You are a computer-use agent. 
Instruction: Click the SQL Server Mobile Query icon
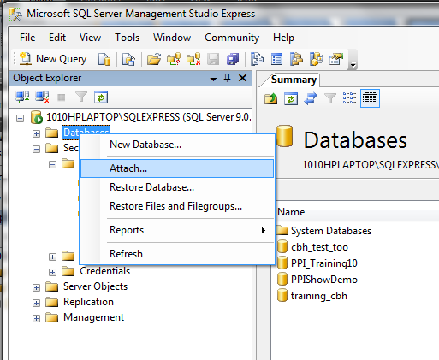click(128, 59)
